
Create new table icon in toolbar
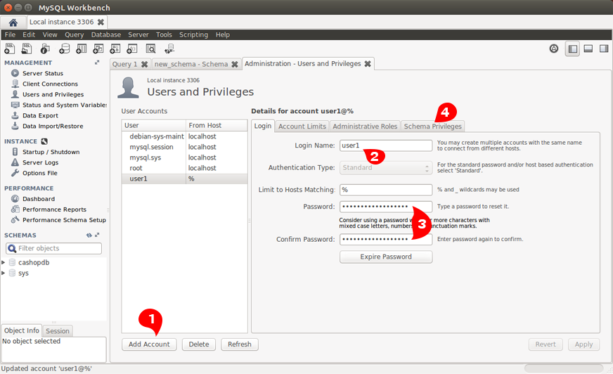point(82,49)
